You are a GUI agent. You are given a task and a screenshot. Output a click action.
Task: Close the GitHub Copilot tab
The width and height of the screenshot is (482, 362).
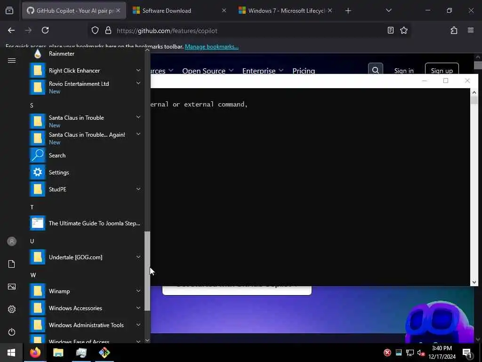(x=118, y=10)
